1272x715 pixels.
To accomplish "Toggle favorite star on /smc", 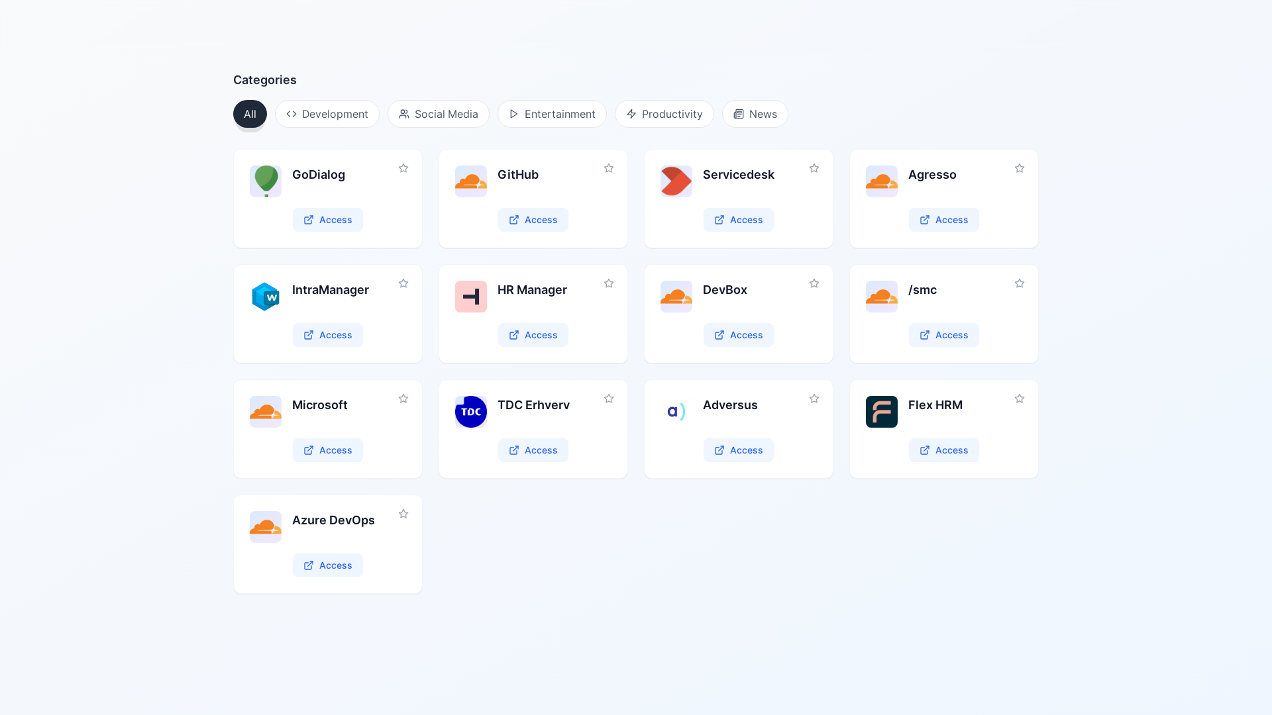I will click(1020, 283).
